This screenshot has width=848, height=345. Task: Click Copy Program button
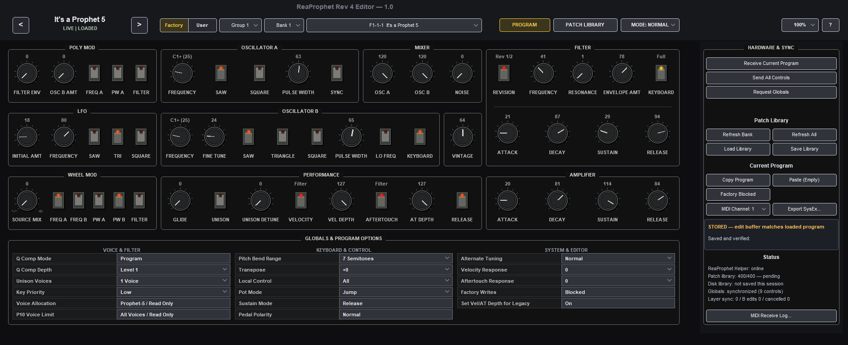pos(738,180)
